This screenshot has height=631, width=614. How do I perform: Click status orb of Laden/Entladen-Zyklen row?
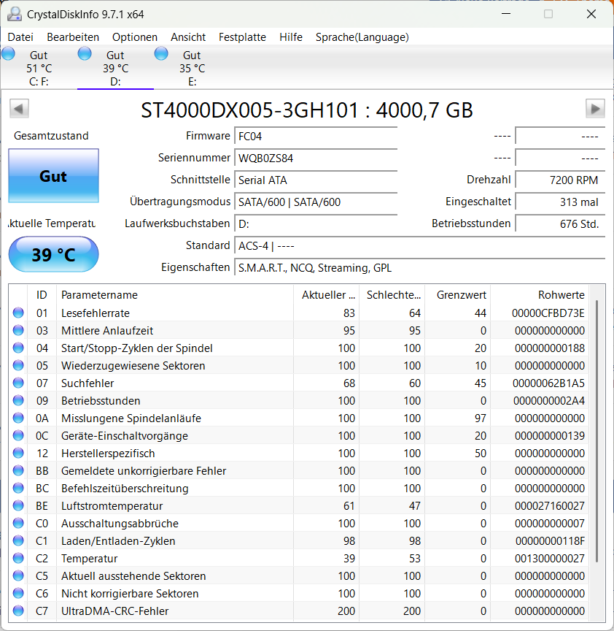click(x=18, y=540)
